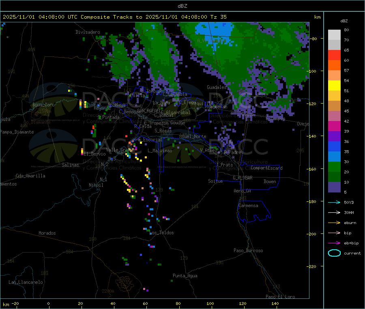Click the Goudge place label

pos(178,123)
